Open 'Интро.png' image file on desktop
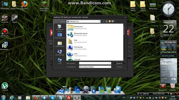 153,6
